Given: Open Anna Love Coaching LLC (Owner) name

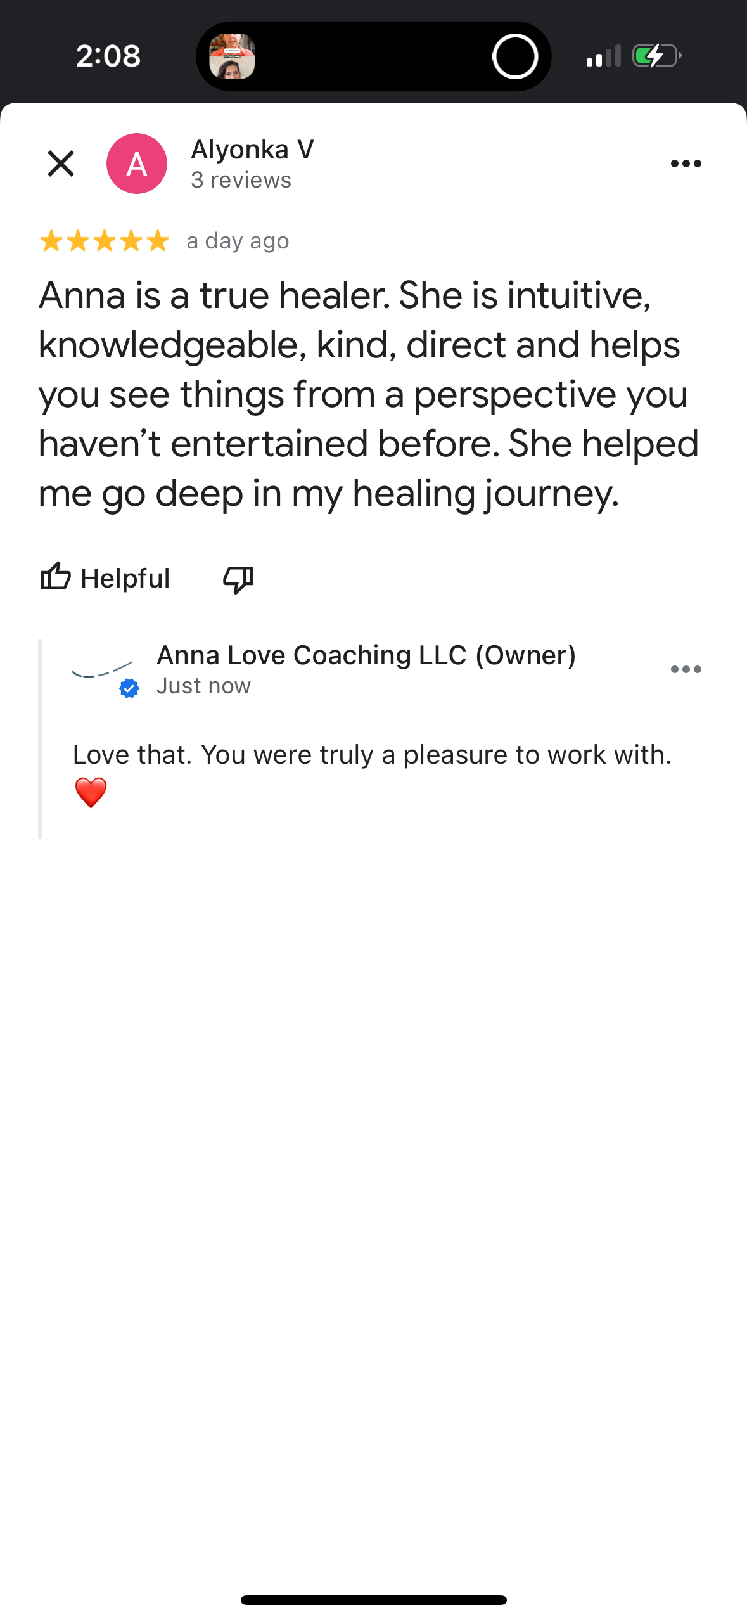Looking at the screenshot, I should click(x=366, y=655).
